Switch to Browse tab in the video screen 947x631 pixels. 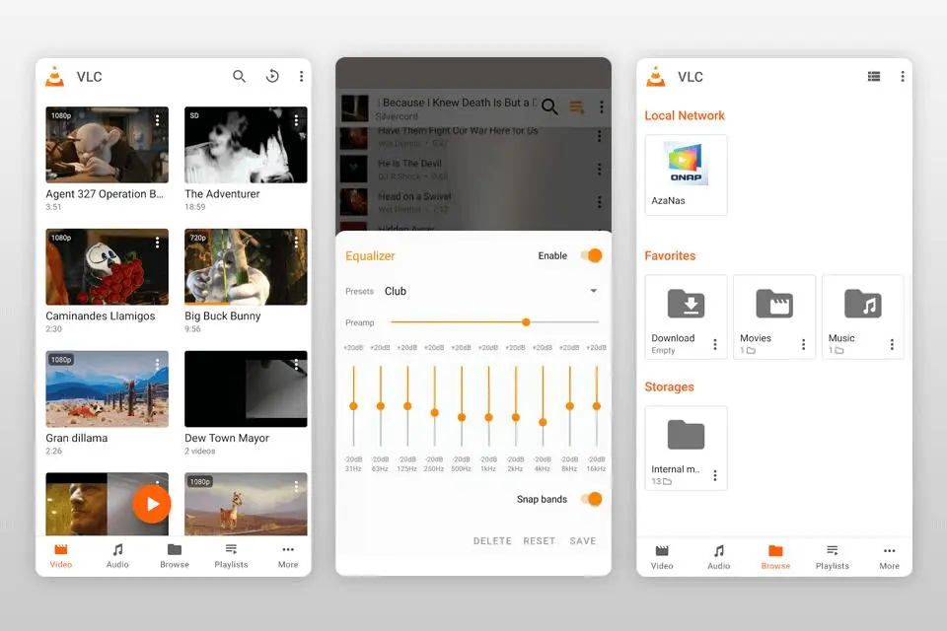tap(175, 556)
